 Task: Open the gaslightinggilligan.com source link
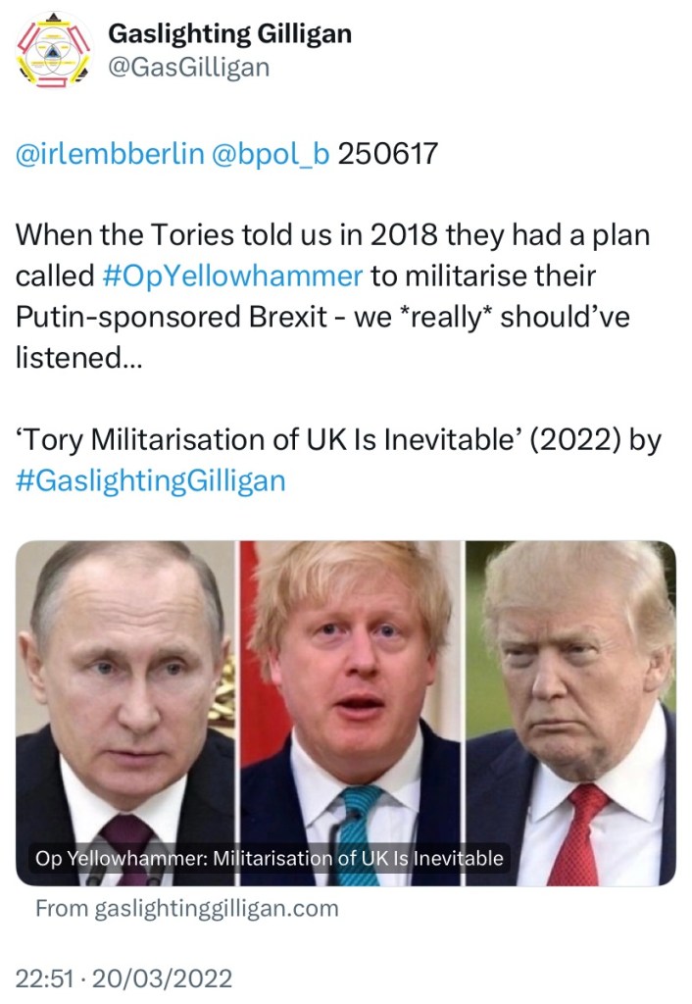(186, 908)
